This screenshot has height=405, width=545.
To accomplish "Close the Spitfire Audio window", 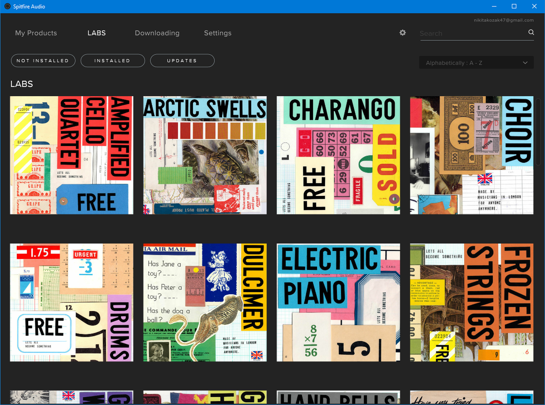I will click(x=535, y=6).
